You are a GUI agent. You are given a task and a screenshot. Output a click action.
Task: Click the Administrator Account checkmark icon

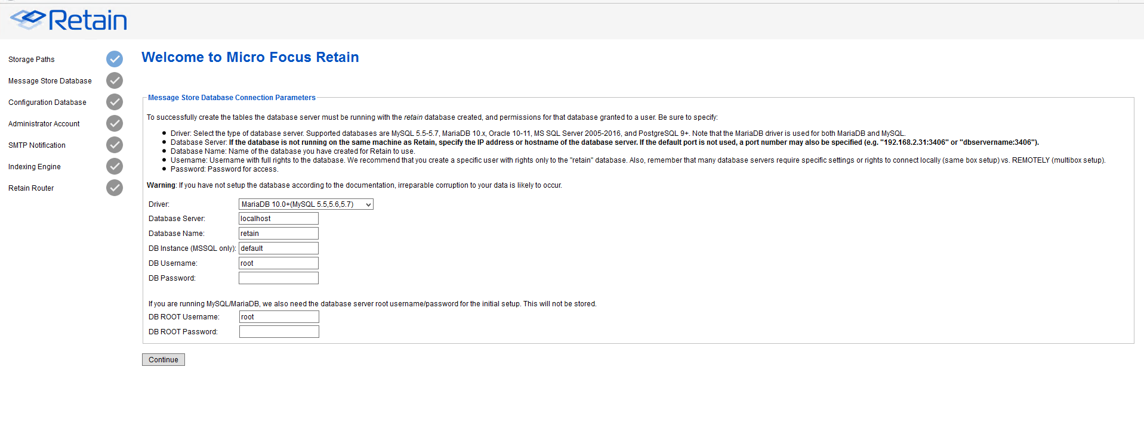115,123
